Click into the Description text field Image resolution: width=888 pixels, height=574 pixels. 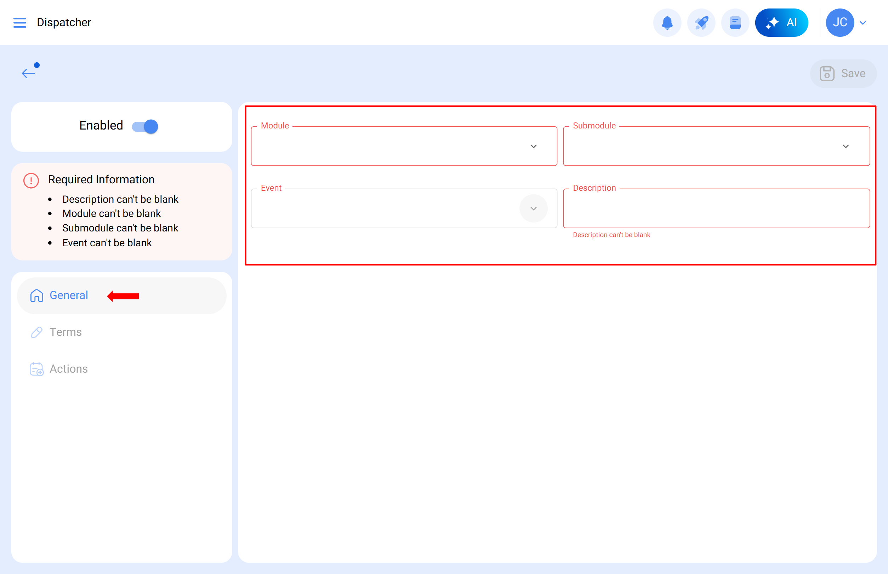click(x=716, y=209)
